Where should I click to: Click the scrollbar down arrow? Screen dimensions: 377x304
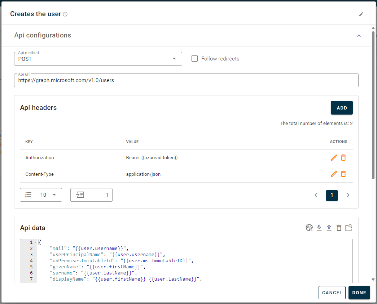[373, 280]
